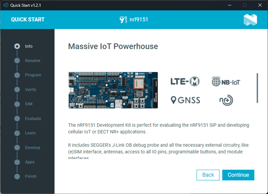Click the nrf9151 device name in header
Screen dimensions: 268x194
click(139, 20)
